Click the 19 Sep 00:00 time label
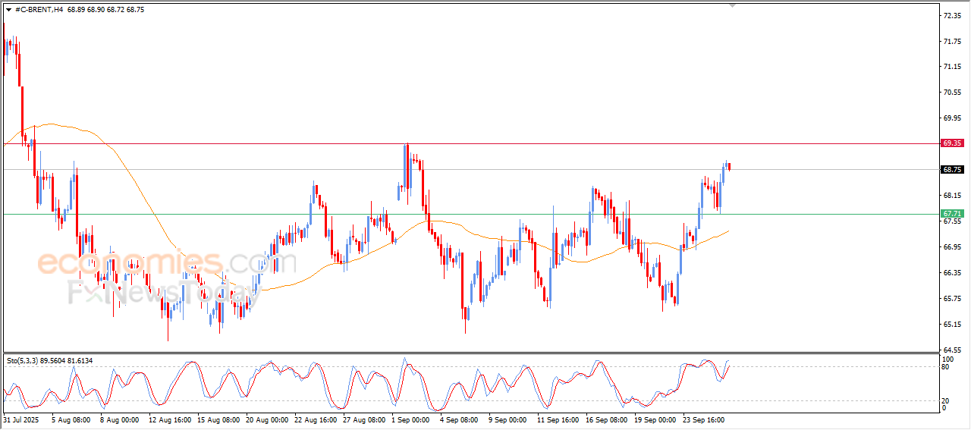Image resolution: width=971 pixels, height=430 pixels. coord(655,419)
